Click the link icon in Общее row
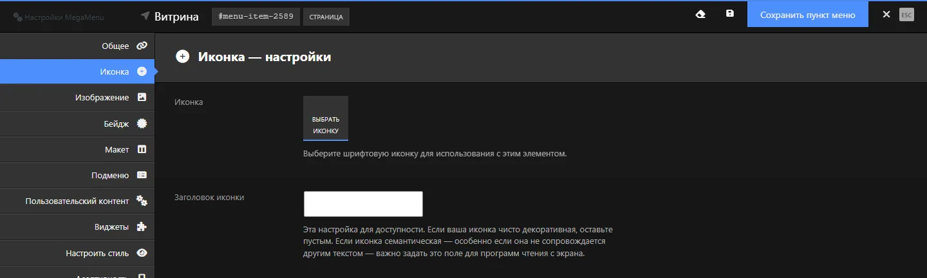Viewport: 927px width, 278px height. pos(142,46)
